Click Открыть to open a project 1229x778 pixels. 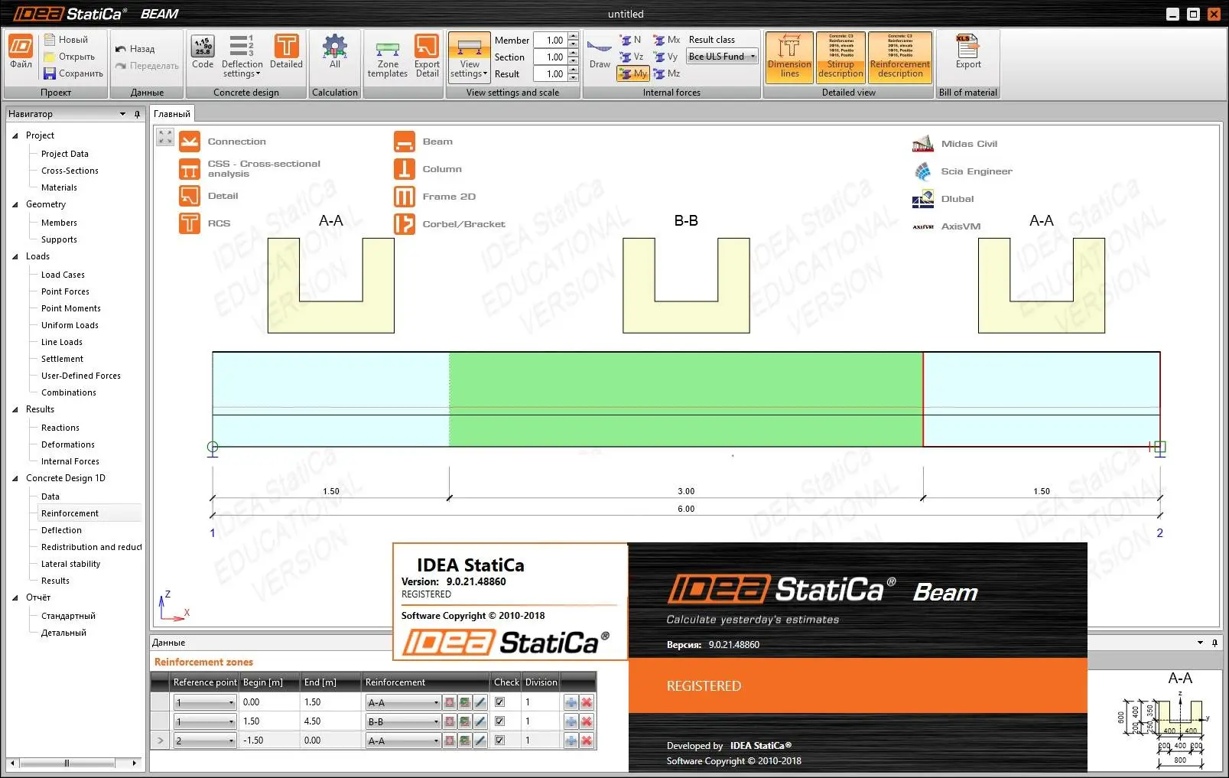pos(70,57)
